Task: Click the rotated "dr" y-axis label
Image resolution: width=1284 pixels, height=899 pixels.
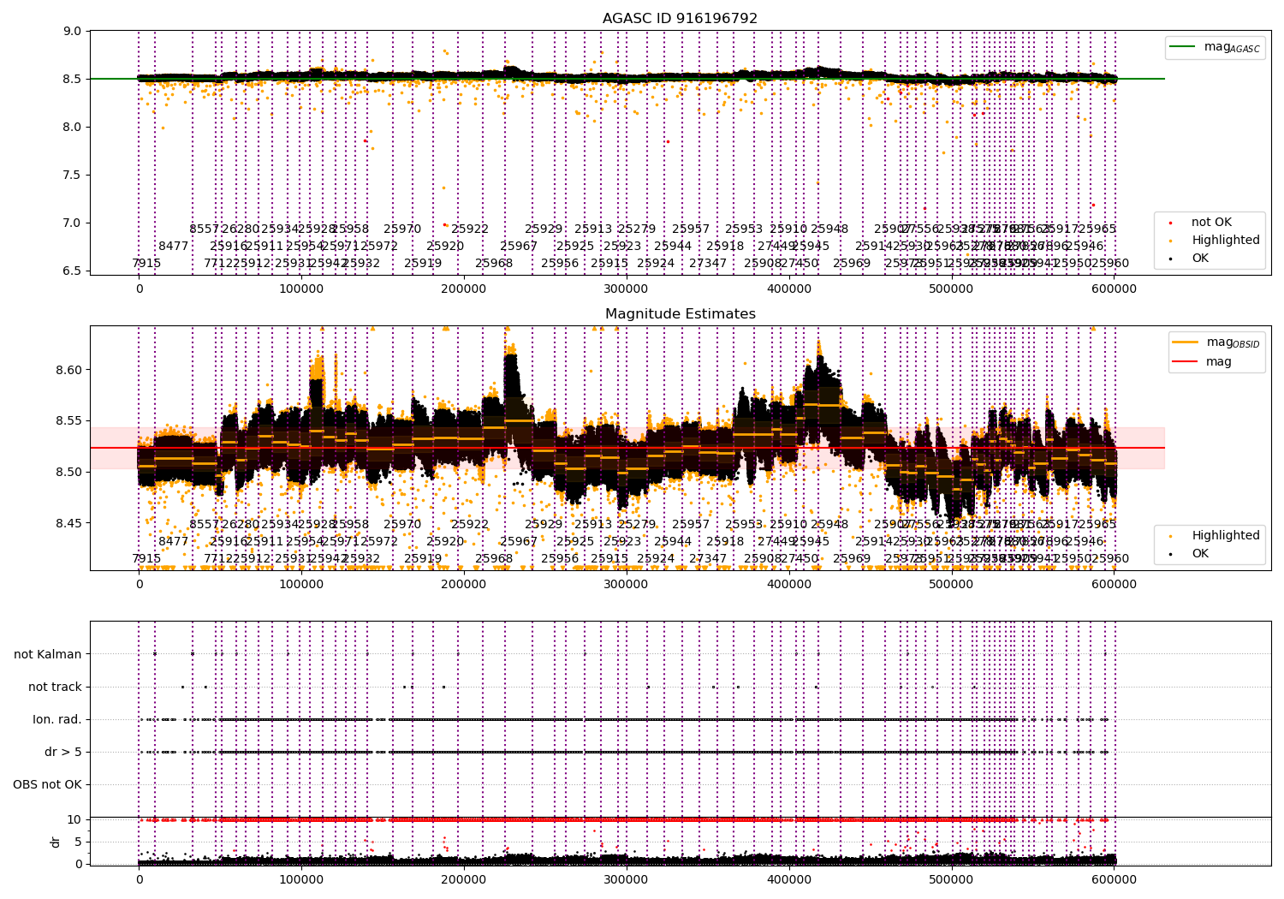Action: coord(56,842)
